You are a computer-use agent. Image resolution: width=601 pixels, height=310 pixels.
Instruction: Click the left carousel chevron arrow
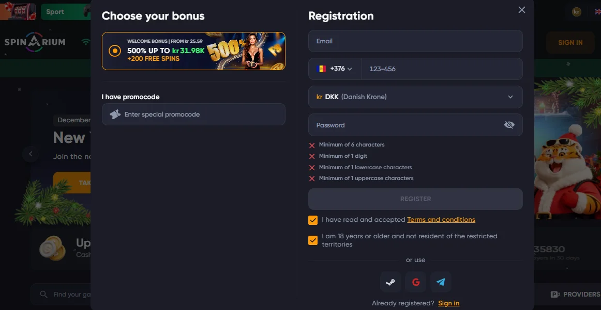[x=31, y=154]
